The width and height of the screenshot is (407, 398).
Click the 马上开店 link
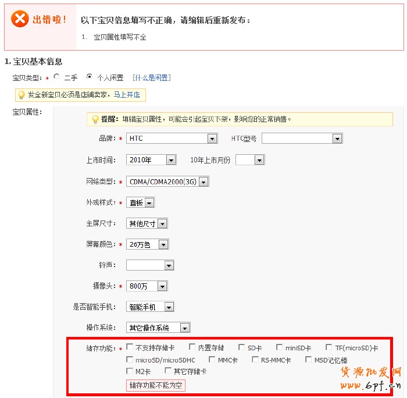[126, 95]
